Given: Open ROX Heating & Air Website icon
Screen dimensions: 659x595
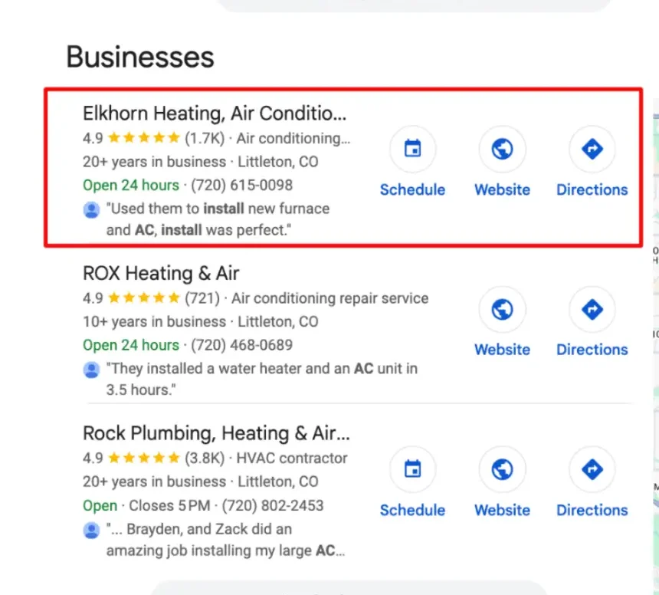Looking at the screenshot, I should [502, 309].
